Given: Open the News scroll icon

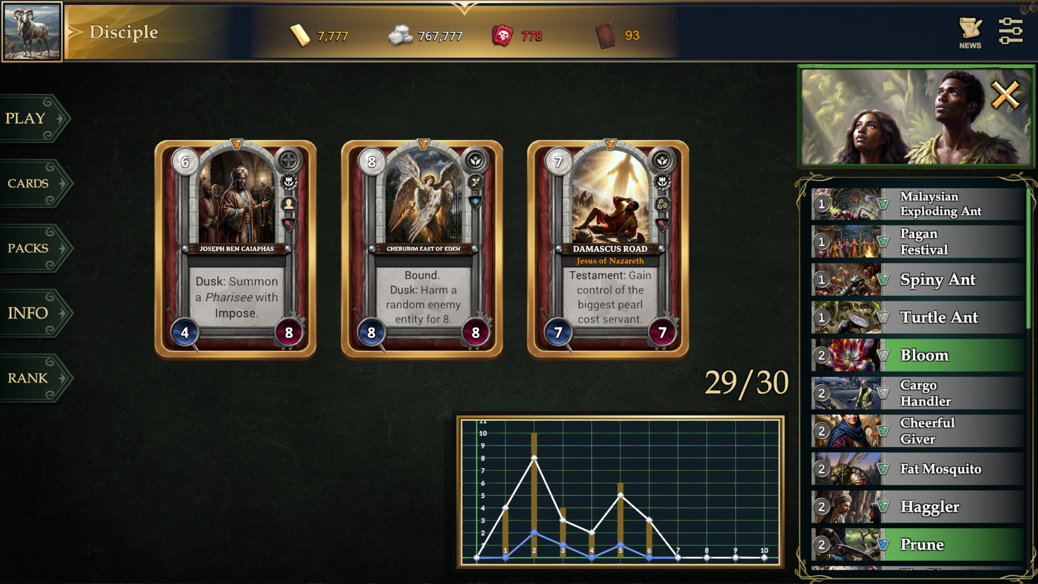Looking at the screenshot, I should [970, 32].
